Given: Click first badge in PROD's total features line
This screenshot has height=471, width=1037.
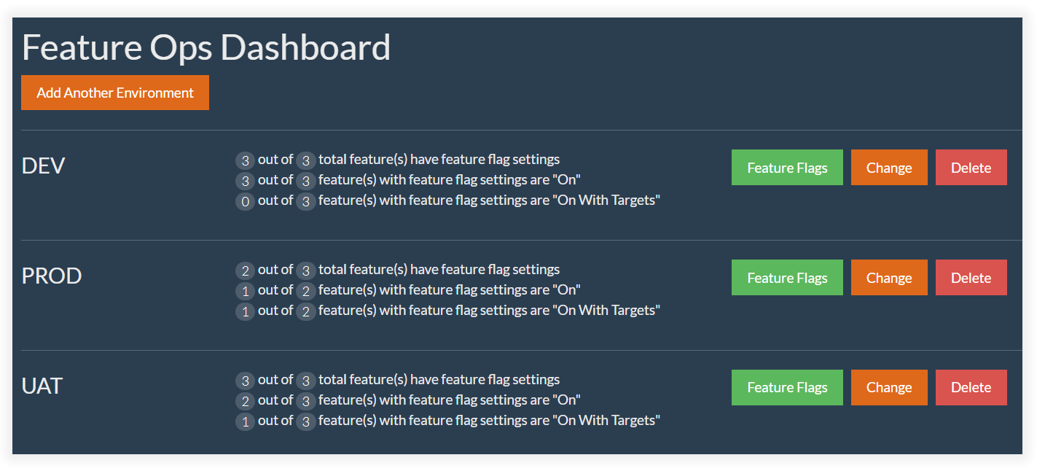Looking at the screenshot, I should [x=246, y=271].
